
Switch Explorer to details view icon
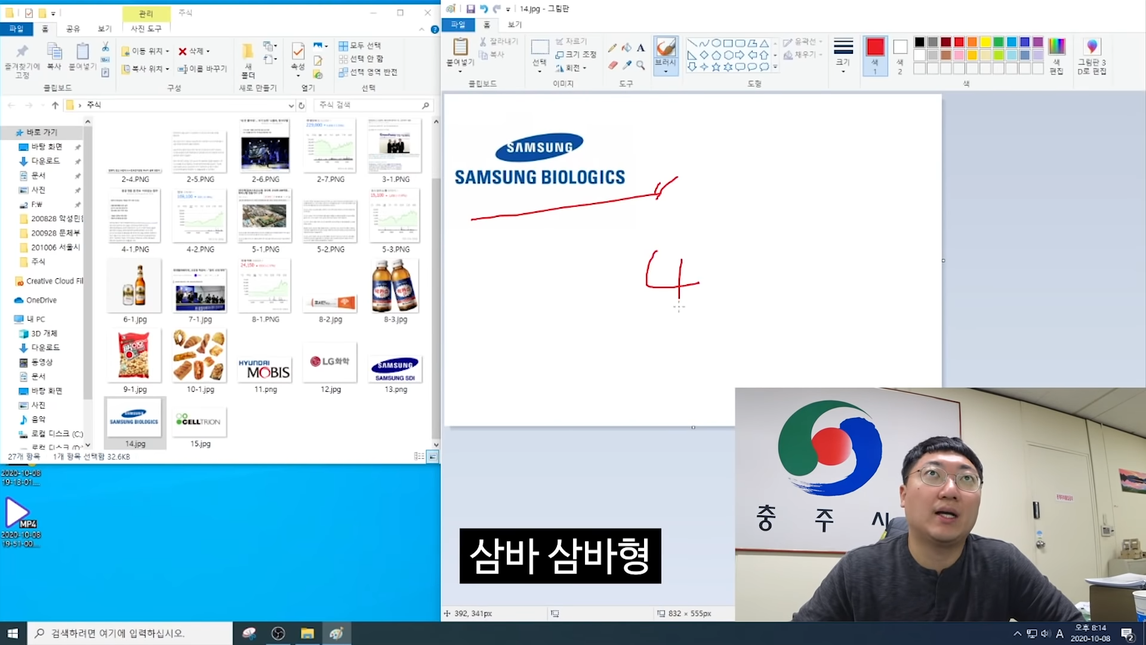point(419,456)
